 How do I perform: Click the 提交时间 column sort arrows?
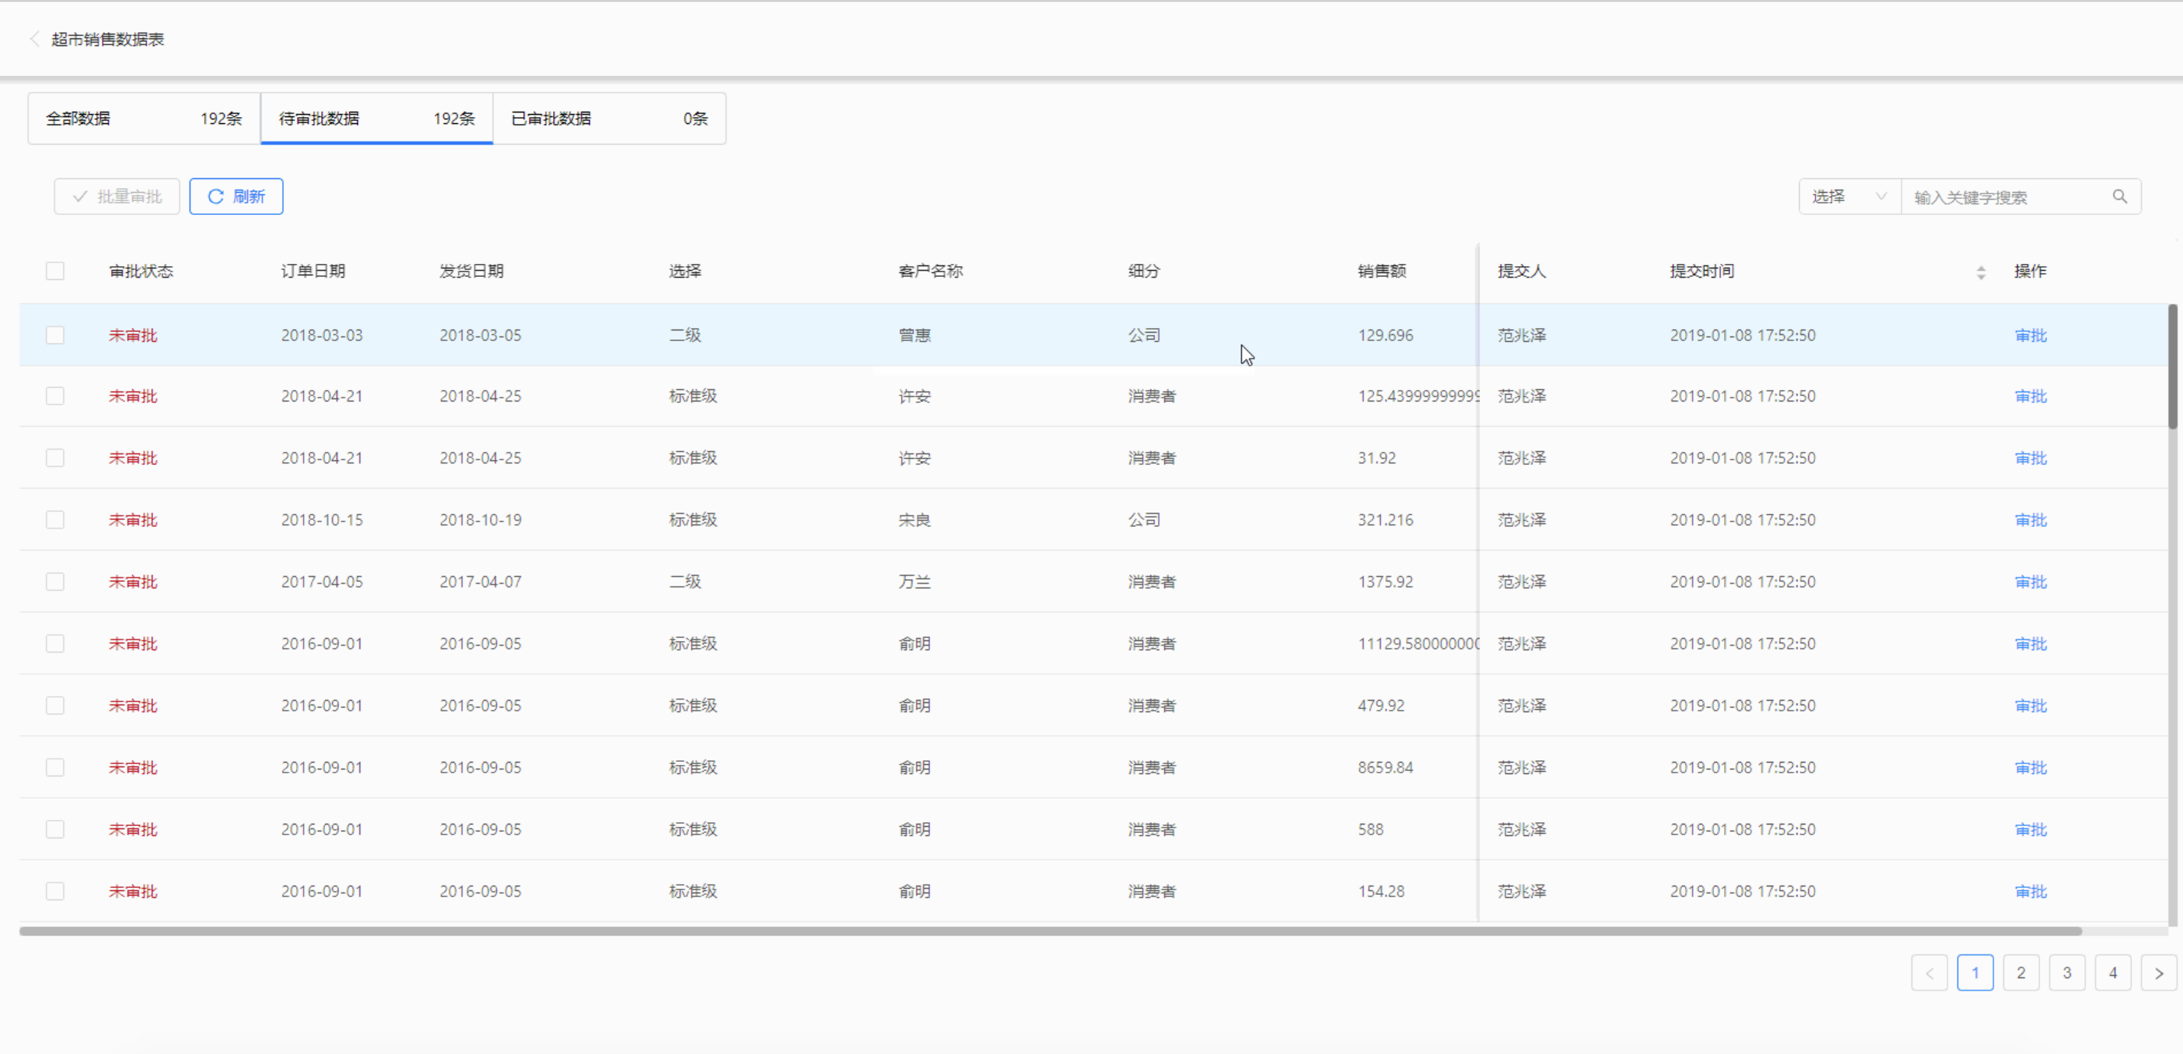click(1980, 272)
